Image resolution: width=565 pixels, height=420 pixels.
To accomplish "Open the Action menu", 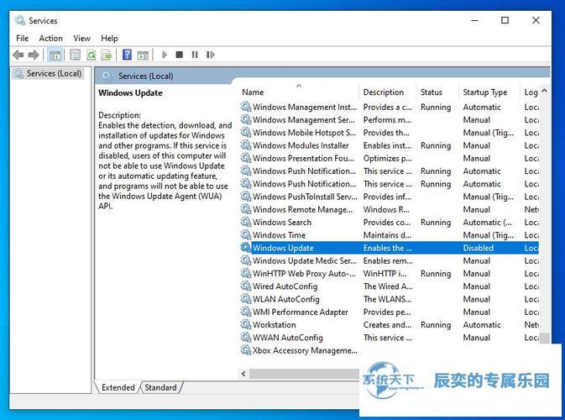I will point(51,38).
